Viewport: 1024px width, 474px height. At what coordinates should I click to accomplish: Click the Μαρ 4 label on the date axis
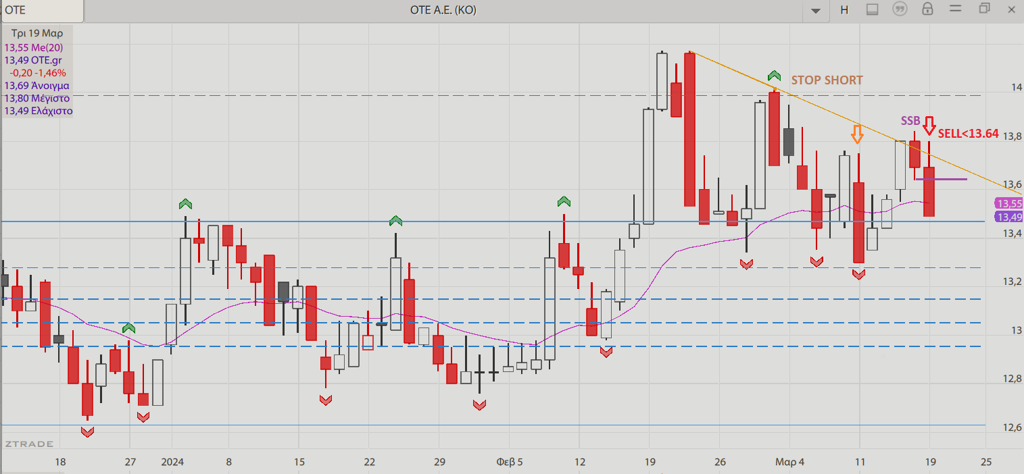point(789,462)
